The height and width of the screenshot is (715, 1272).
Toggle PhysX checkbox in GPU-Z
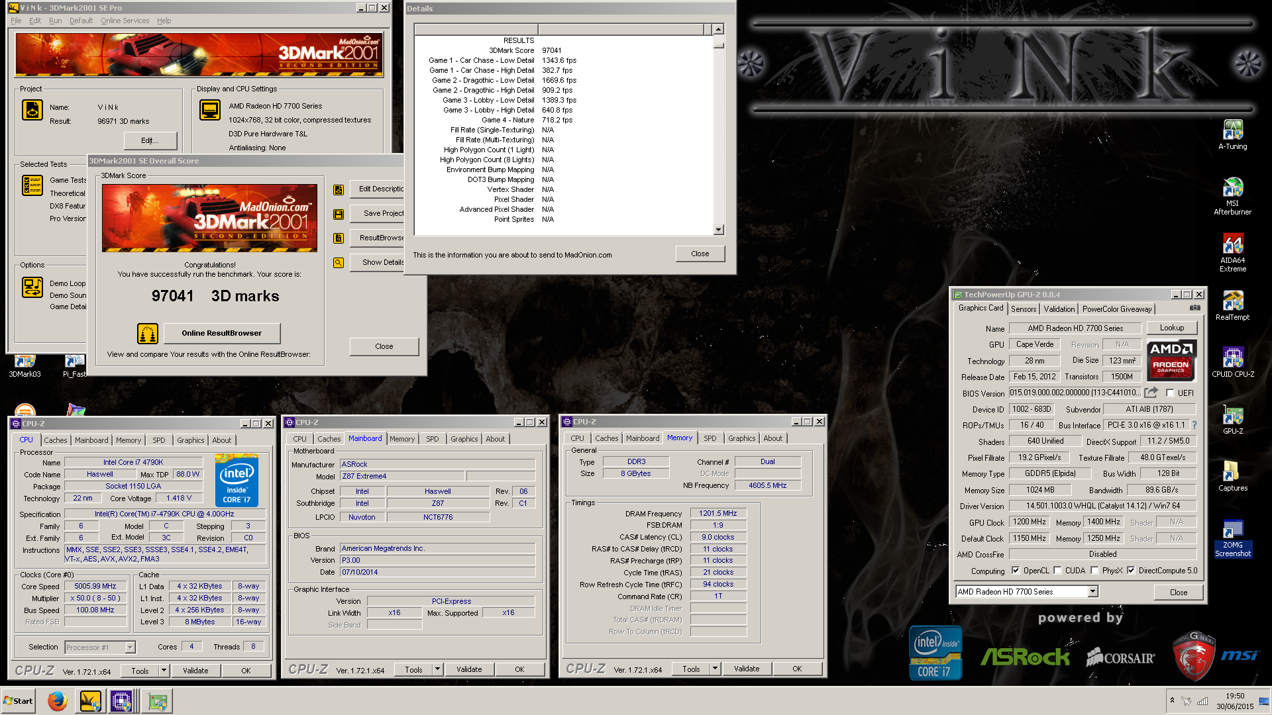click(1094, 570)
